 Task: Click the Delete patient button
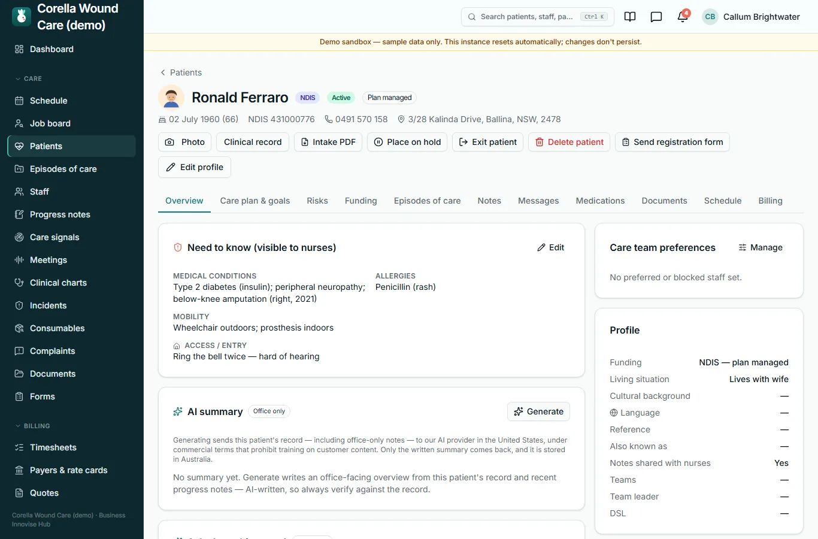tap(569, 142)
